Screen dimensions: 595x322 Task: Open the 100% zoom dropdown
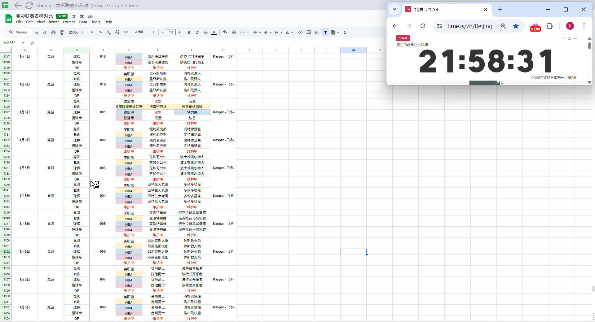(76, 32)
